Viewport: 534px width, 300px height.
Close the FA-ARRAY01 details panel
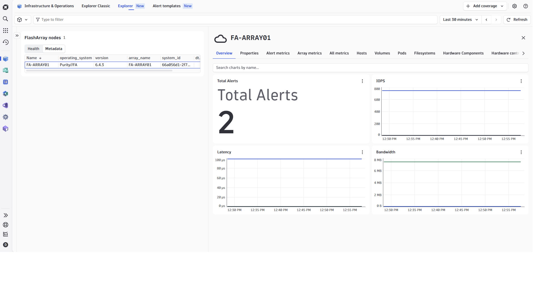(x=523, y=38)
